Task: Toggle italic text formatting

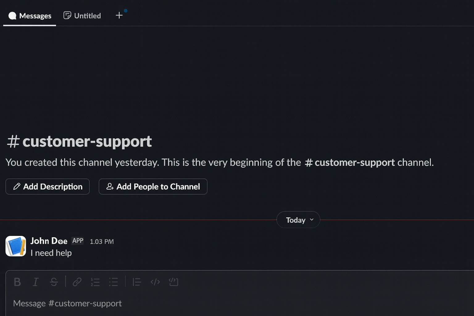Action: click(x=35, y=282)
